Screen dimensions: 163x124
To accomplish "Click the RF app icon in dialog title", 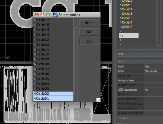I will tap(55, 15).
